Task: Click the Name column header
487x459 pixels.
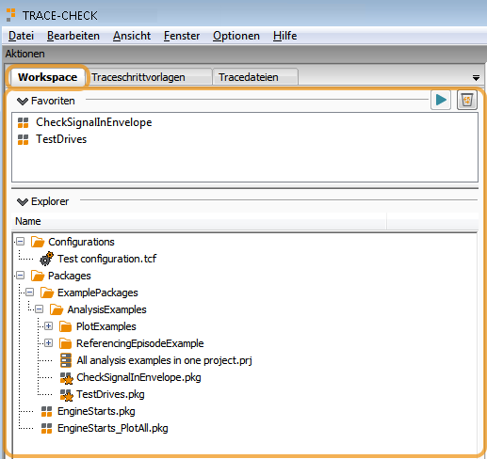Action: point(199,221)
